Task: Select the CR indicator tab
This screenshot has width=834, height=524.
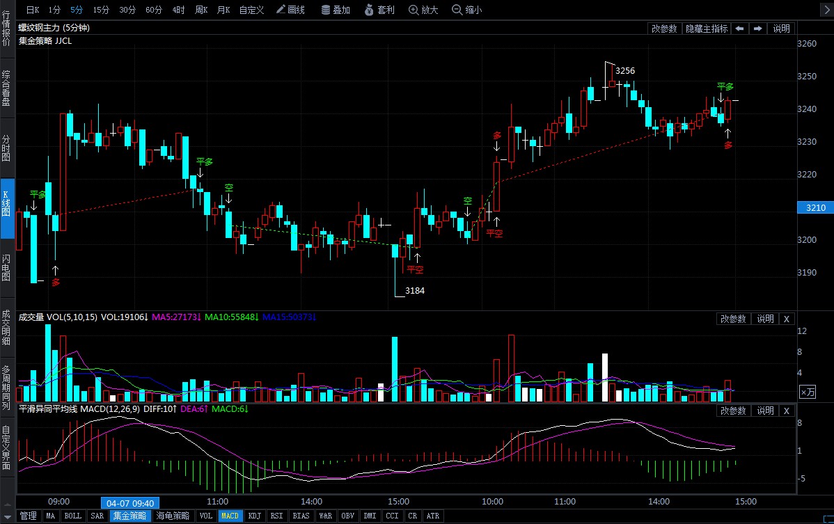Action: pos(413,516)
